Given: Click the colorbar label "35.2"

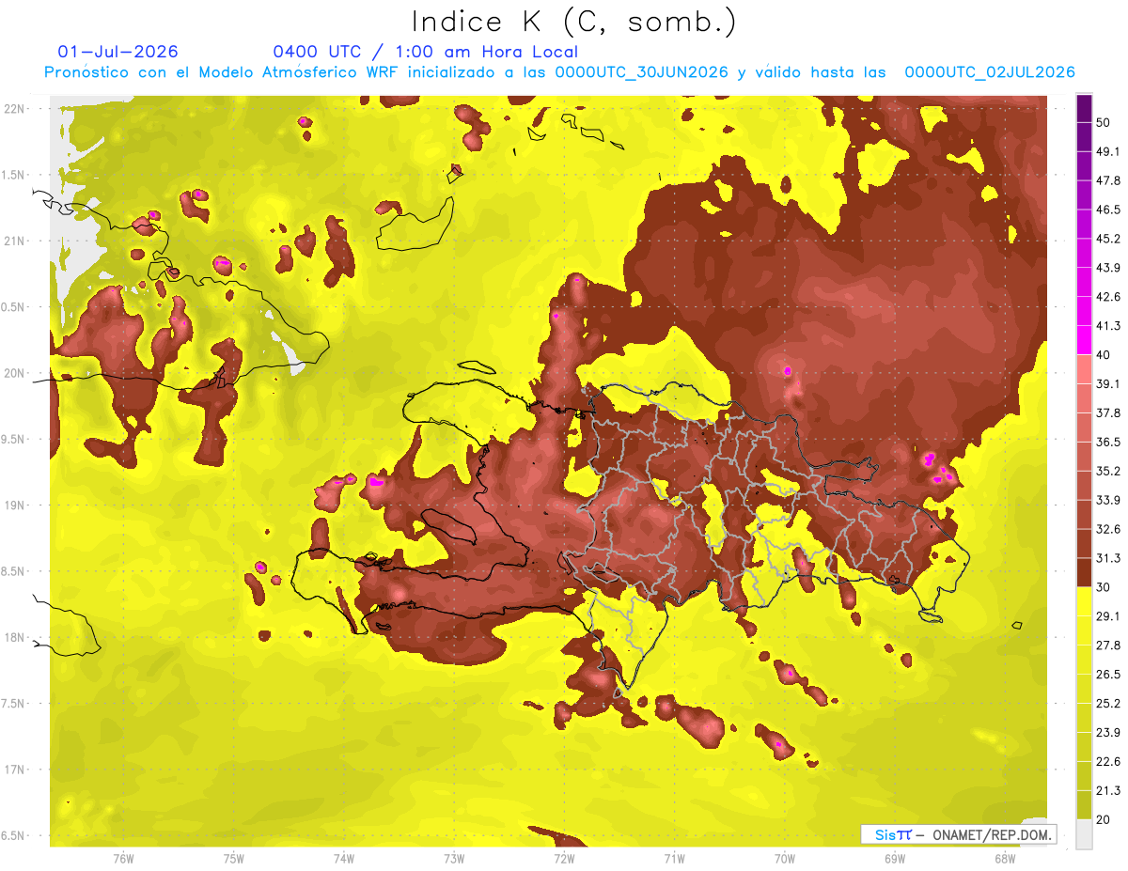Looking at the screenshot, I should [x=1108, y=471].
